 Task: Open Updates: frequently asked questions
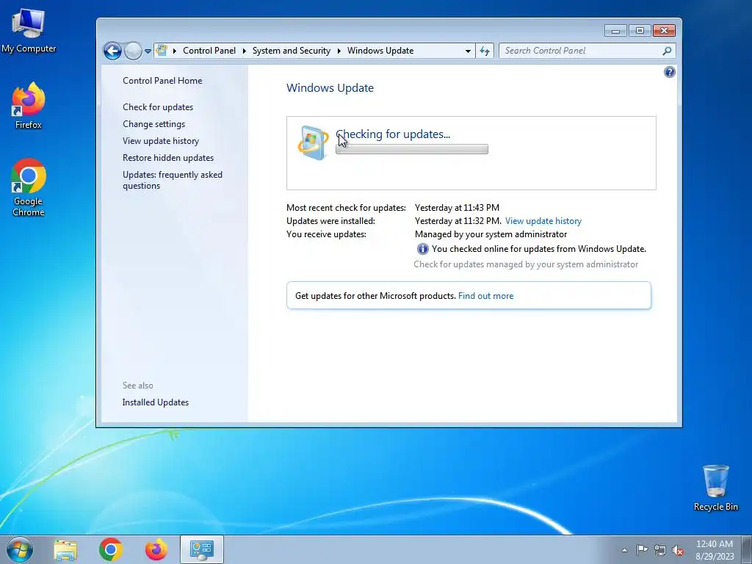172,181
